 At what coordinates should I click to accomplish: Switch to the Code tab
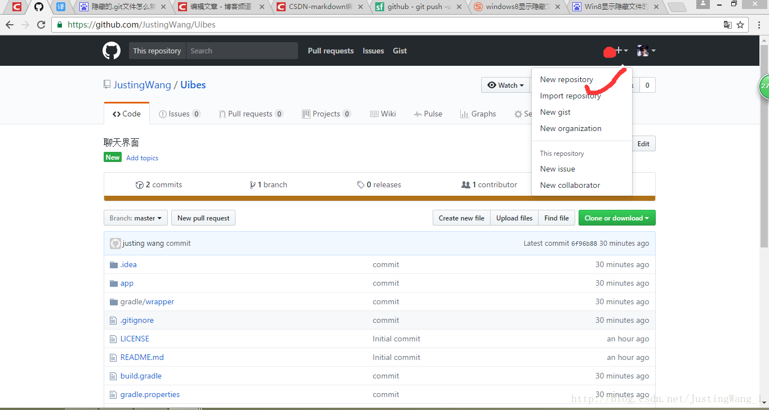tap(127, 114)
